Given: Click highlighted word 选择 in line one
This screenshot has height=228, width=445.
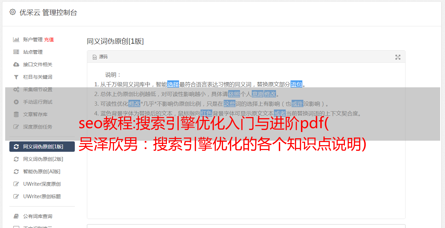Looking at the screenshot, I should tap(173, 84).
